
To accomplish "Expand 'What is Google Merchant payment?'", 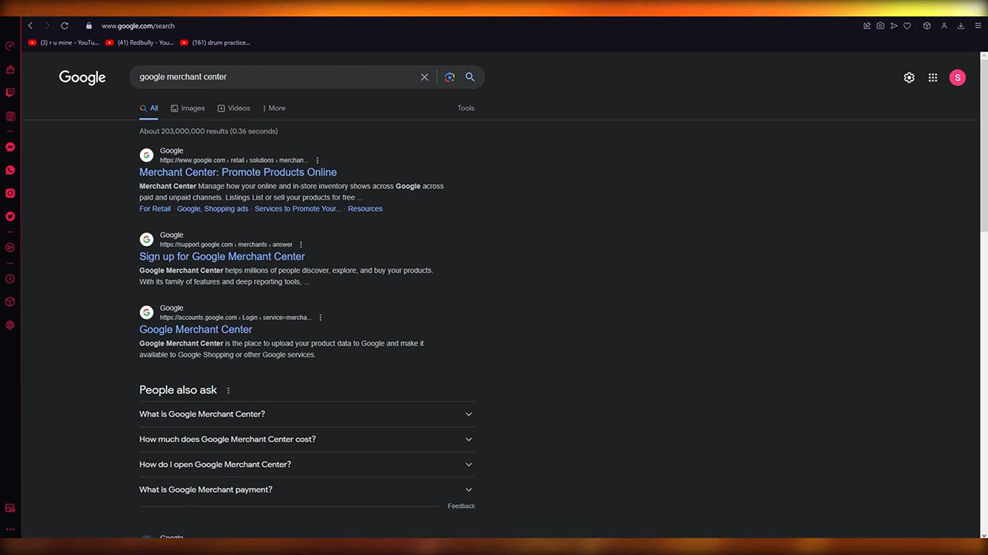I will (x=307, y=490).
